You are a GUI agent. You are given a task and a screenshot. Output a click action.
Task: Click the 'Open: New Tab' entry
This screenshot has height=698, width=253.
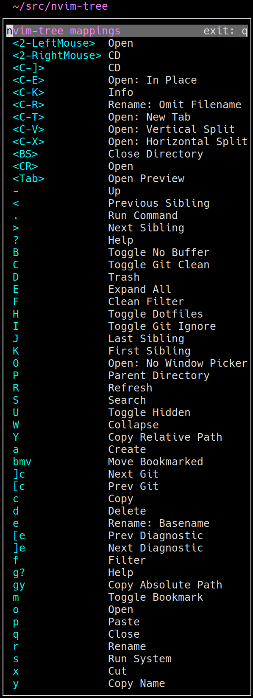[x=127, y=117]
